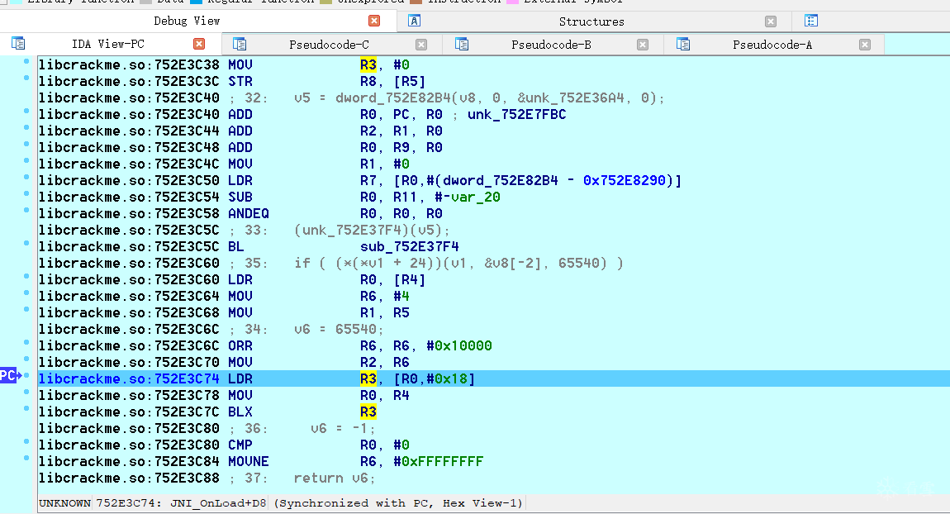Click the PC arrow marker in the gutter

pos(10,376)
